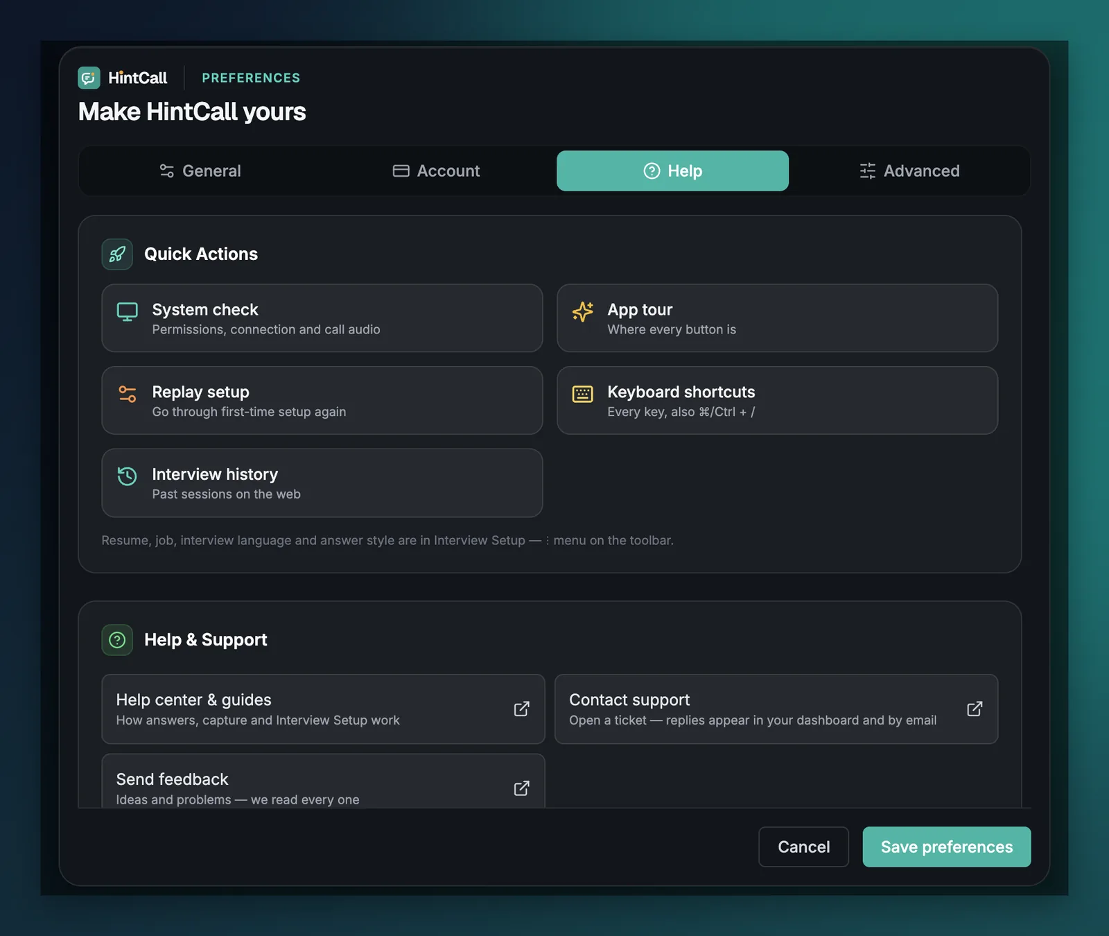
Task: Click external link icon on Send feedback
Action: coord(522,788)
